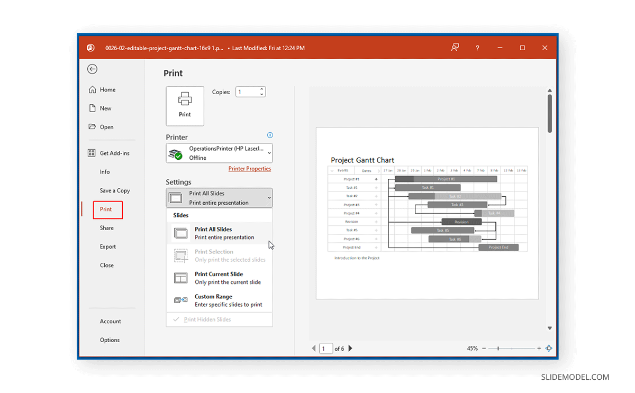Click the Home house icon
This screenshot has height=393, width=635.
click(x=93, y=89)
